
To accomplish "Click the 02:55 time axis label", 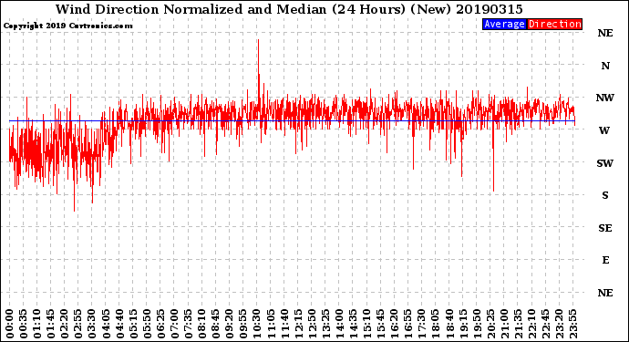I will coord(78,324).
